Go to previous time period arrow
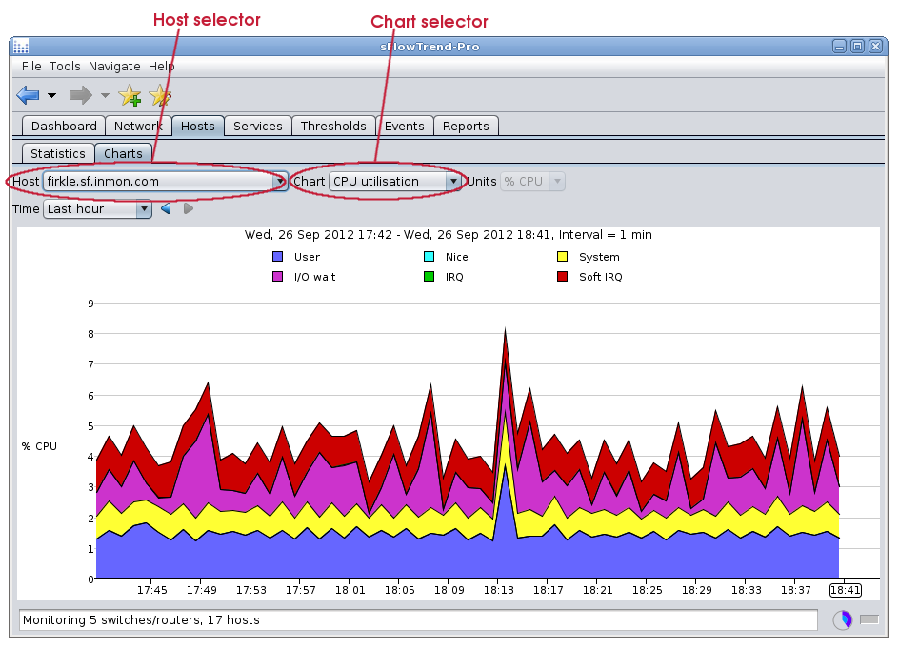The height and width of the screenshot is (647, 899). (x=166, y=208)
